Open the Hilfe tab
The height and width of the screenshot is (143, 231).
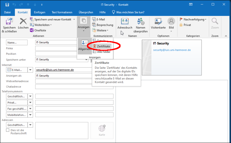point(103,12)
